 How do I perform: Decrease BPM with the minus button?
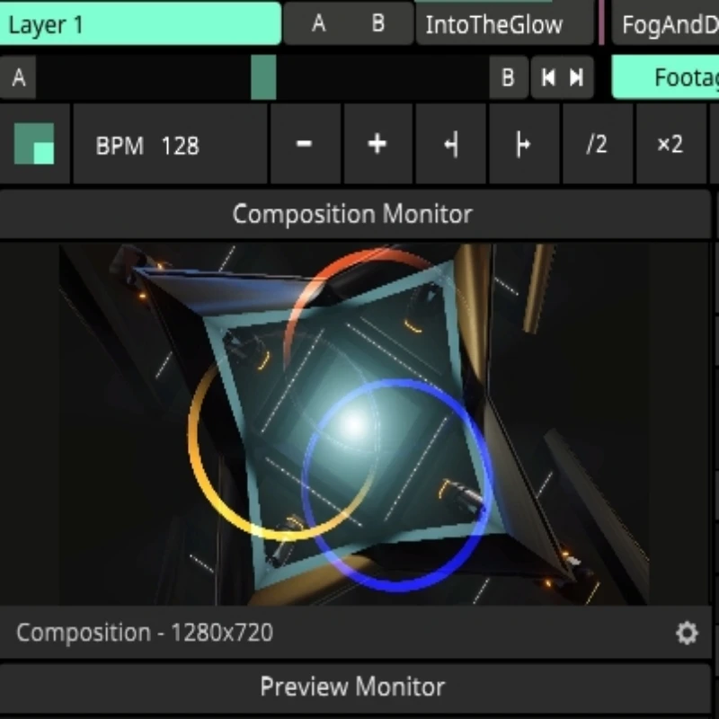pyautogui.click(x=305, y=144)
